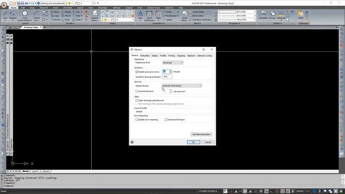
Task: Increase auto save minutes with up stepper
Action: (x=171, y=71)
